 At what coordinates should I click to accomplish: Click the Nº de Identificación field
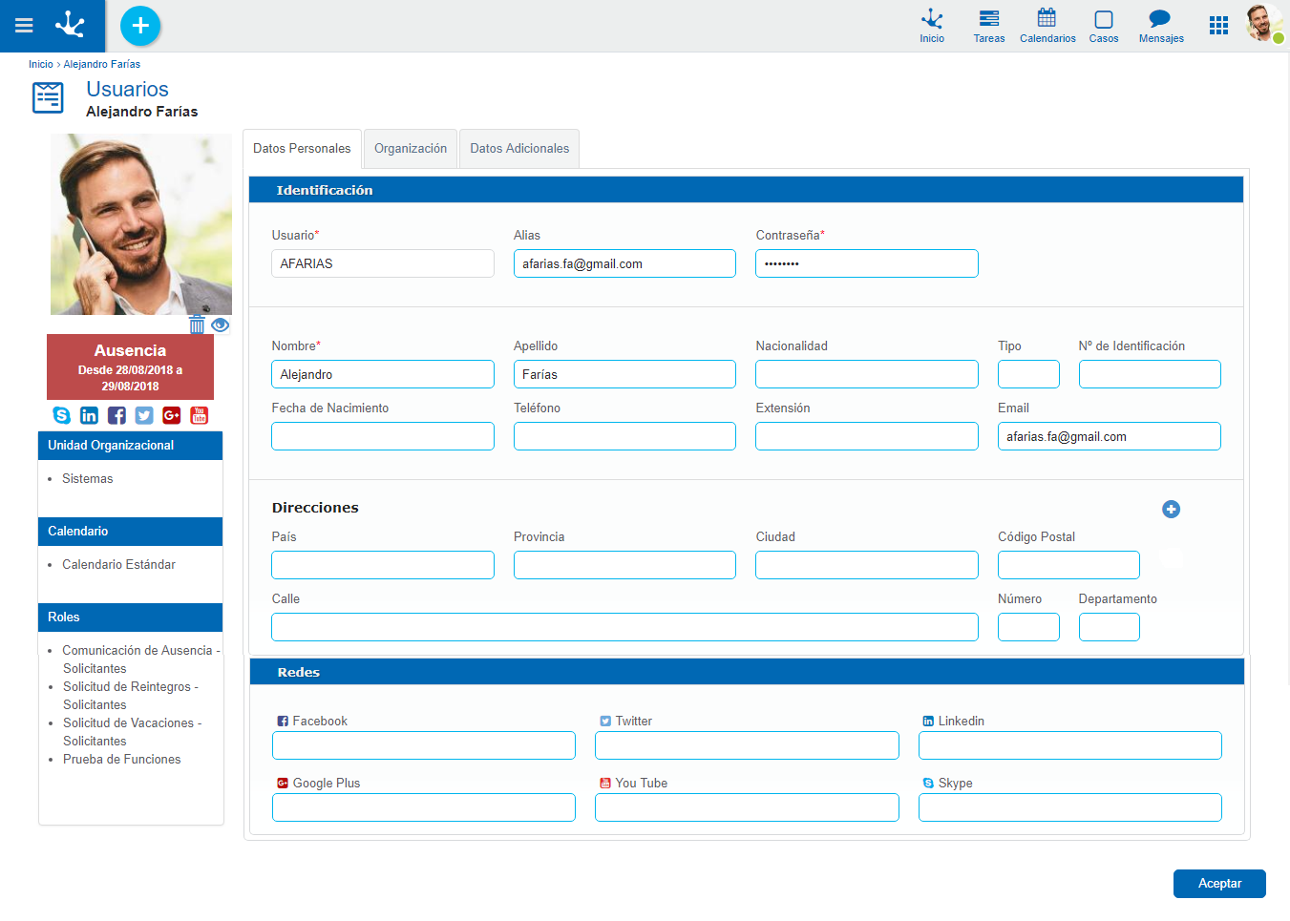point(1150,374)
